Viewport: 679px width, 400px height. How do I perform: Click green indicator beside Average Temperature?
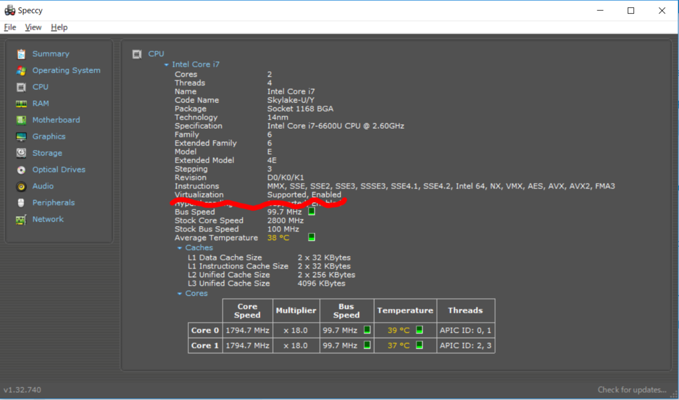click(x=312, y=237)
